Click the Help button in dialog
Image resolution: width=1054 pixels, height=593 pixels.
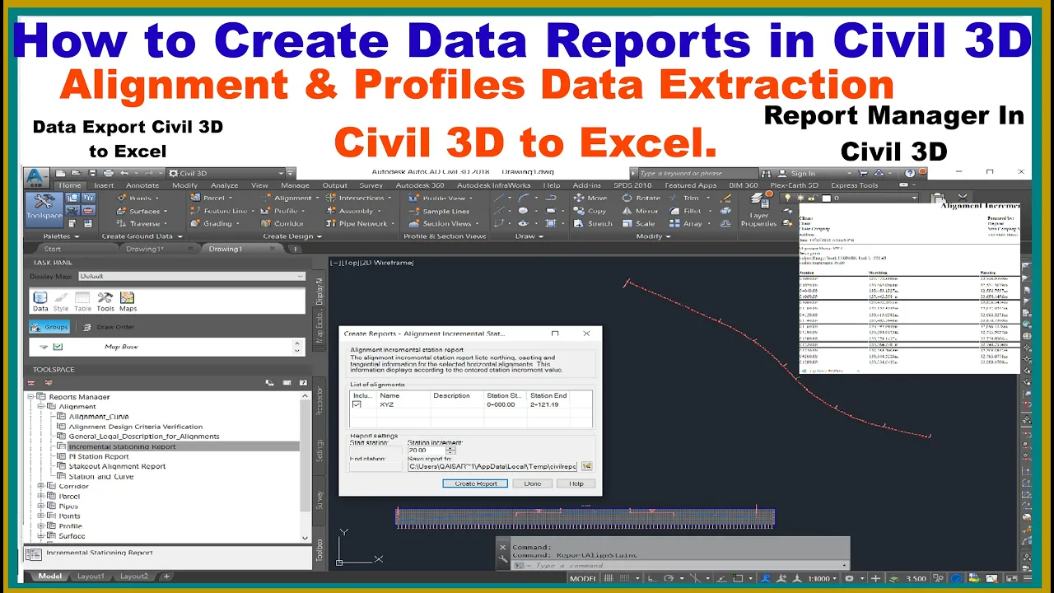point(576,483)
